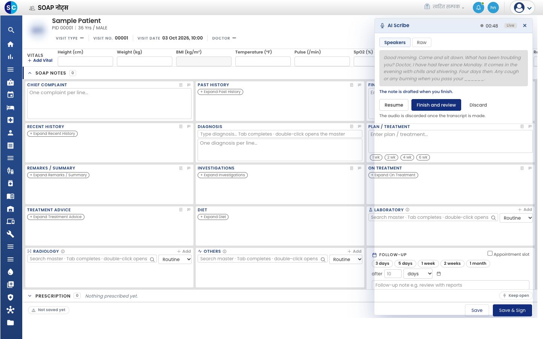Image resolution: width=543 pixels, height=339 pixels.
Task: Open calendar appointments sidebar icon
Action: (11, 95)
